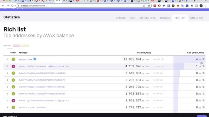Screen dimensions: 209x117
Task: Open the BURNED FEES tab
Action: point(148,18)
